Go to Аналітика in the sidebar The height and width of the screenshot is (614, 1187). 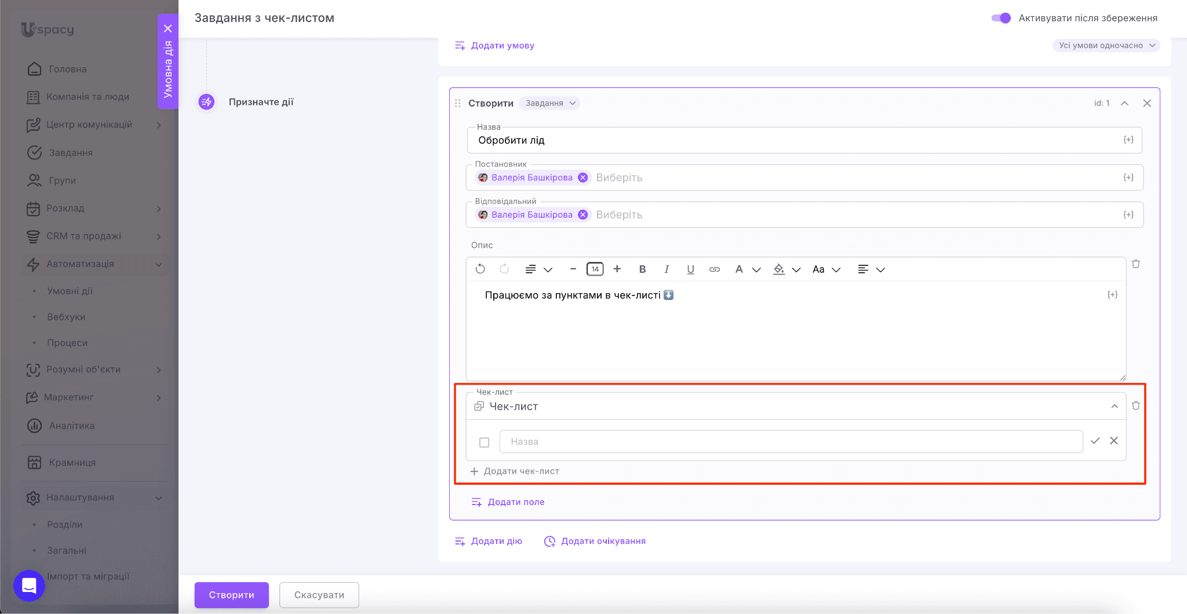(72, 426)
